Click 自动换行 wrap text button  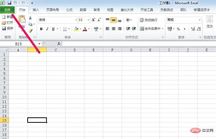coord(148,20)
